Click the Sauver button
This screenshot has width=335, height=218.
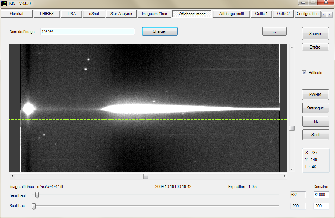pyautogui.click(x=315, y=34)
